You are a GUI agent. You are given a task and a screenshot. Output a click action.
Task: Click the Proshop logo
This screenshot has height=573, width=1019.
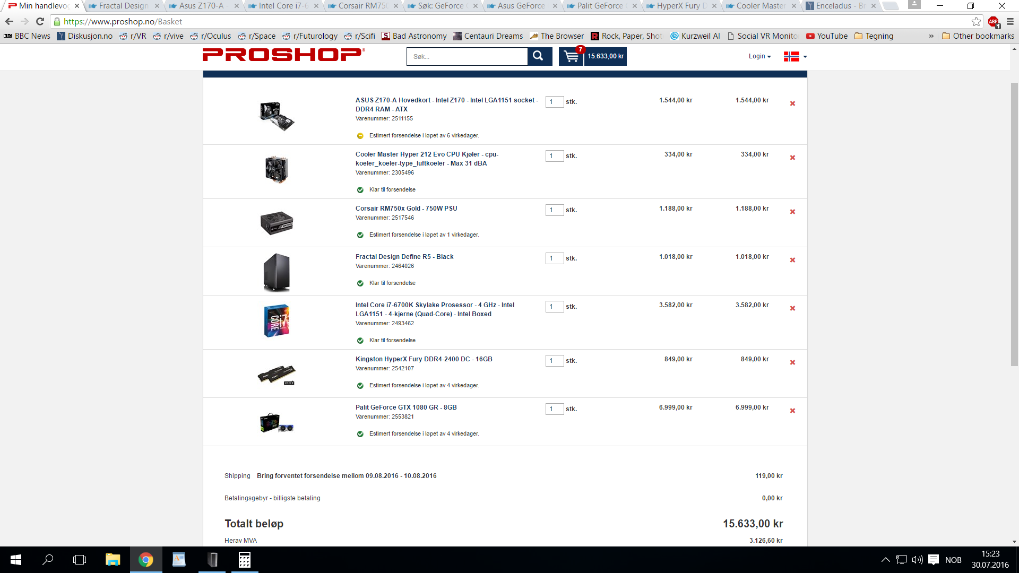[x=283, y=55]
